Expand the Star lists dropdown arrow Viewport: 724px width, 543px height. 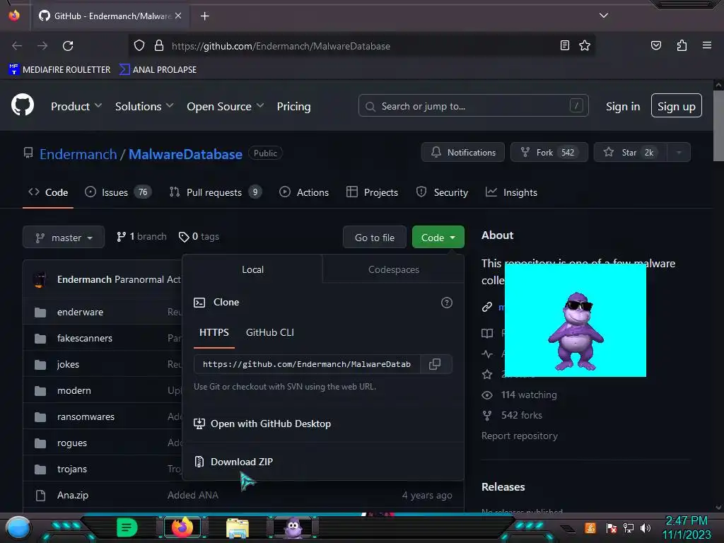(x=679, y=153)
